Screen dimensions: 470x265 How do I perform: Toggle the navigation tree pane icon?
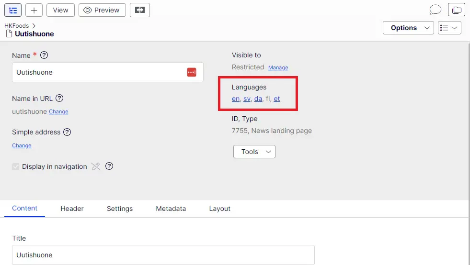pos(13,10)
